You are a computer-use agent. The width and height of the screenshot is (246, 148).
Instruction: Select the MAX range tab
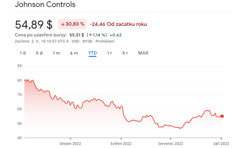click(143, 53)
